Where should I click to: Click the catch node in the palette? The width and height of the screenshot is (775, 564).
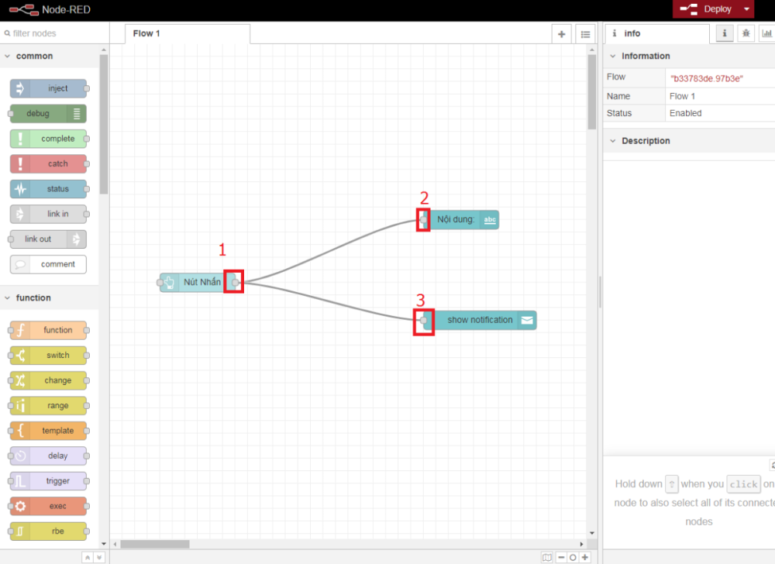point(48,163)
